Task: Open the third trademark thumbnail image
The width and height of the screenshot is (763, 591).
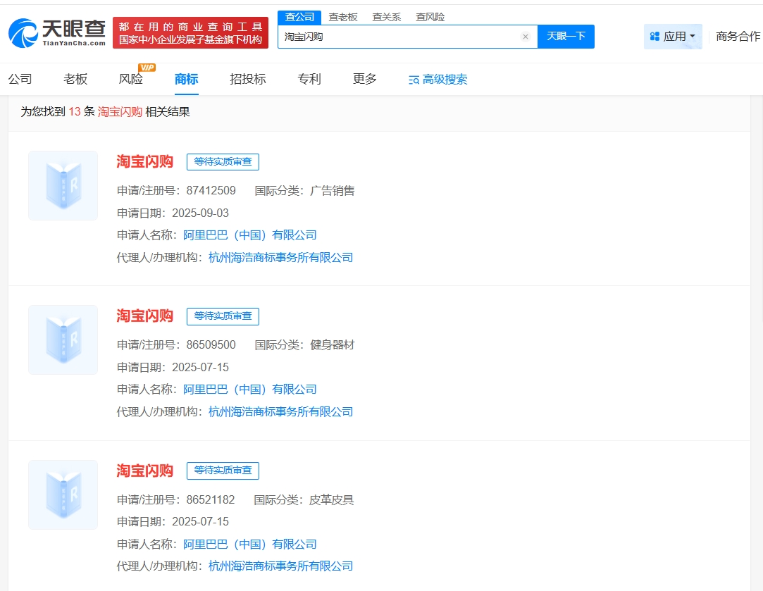Action: point(63,494)
